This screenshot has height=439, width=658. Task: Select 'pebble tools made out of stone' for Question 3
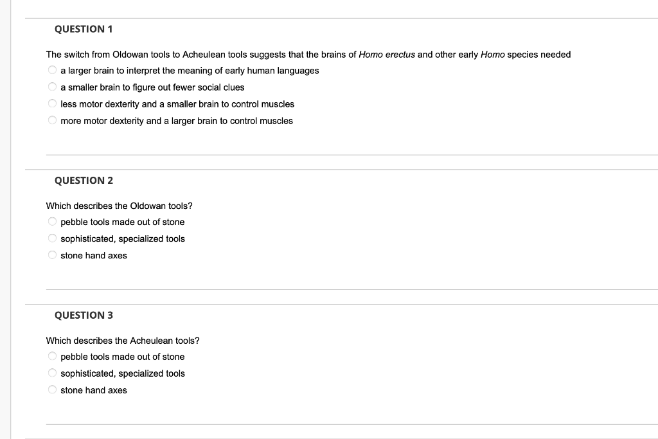pos(52,356)
